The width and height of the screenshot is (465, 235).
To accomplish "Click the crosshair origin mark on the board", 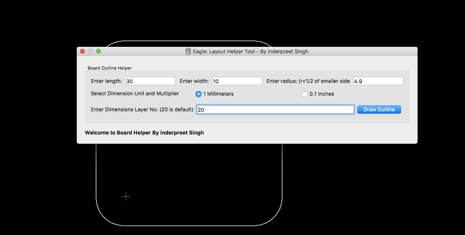I will click(x=126, y=196).
